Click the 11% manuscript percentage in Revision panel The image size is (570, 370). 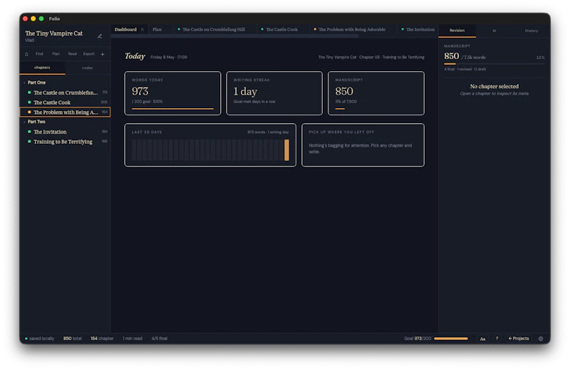click(540, 58)
